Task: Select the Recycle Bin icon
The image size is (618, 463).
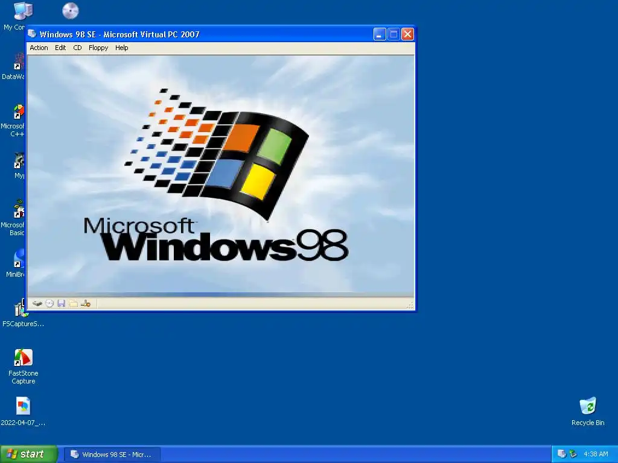Action: pos(588,412)
